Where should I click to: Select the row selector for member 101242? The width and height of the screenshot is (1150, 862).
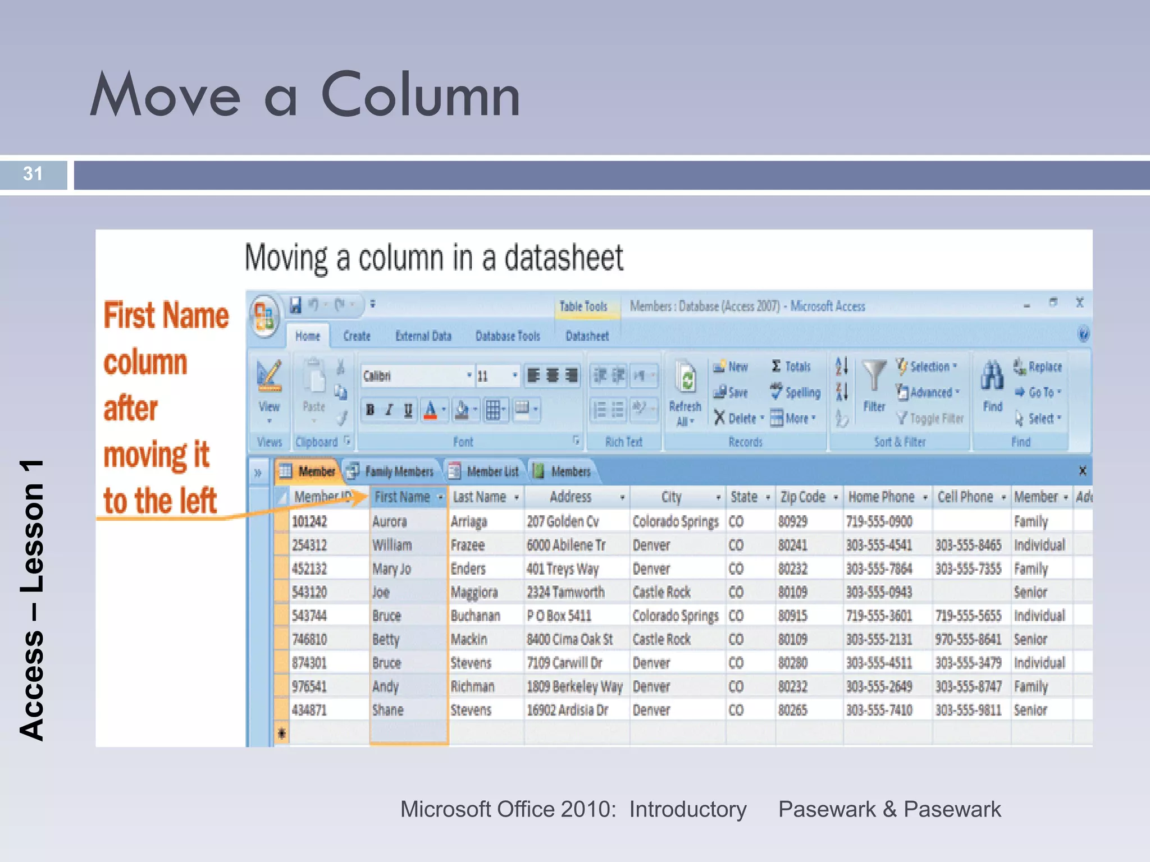click(281, 521)
